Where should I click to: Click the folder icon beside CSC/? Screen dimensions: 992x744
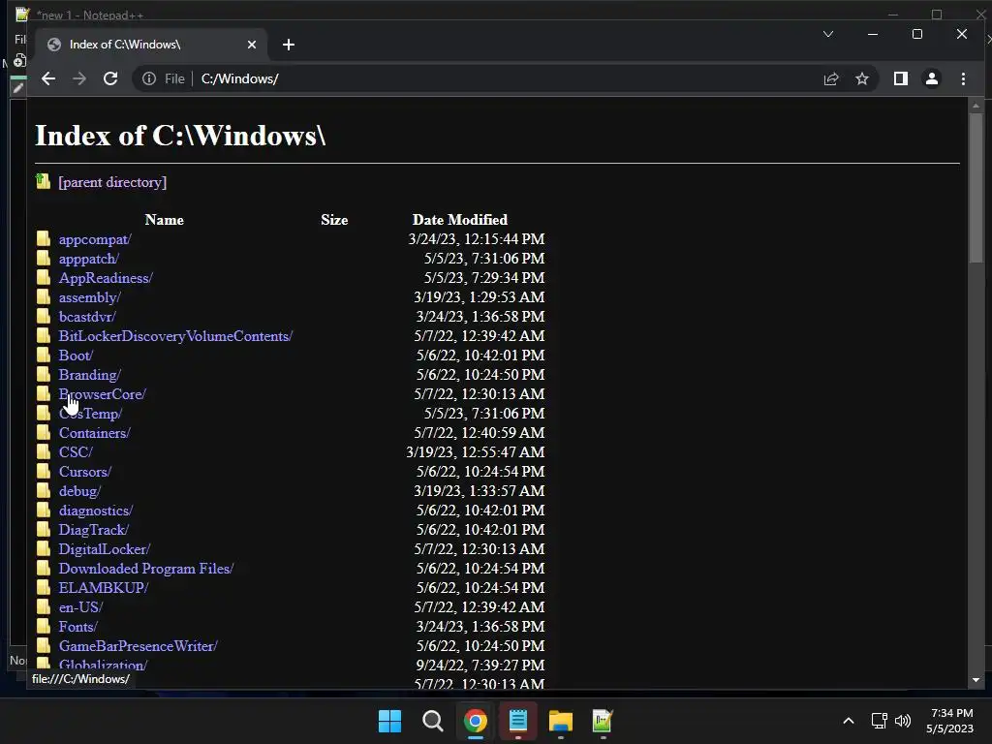tap(43, 451)
